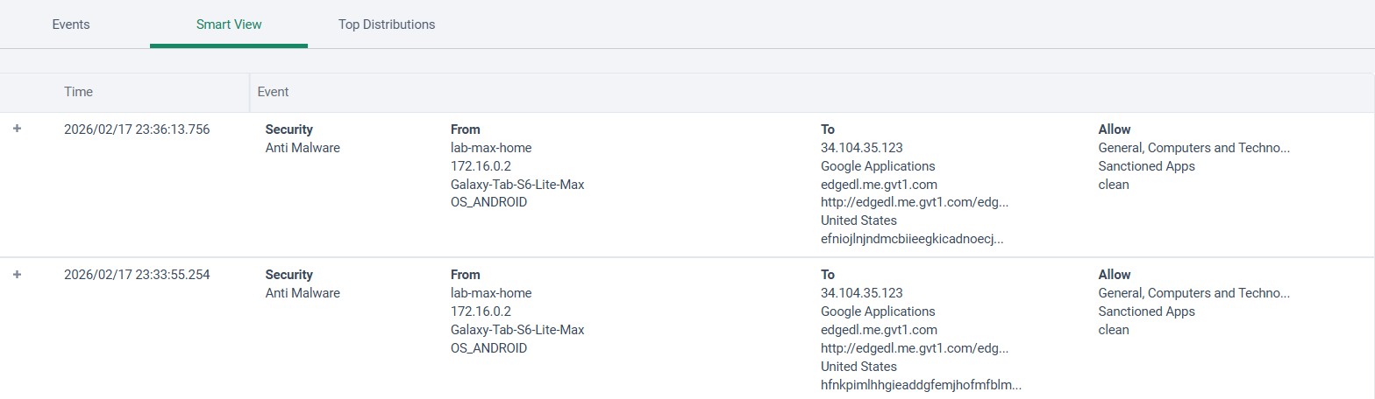Click Sanctioned Apps in the first event

1146,166
